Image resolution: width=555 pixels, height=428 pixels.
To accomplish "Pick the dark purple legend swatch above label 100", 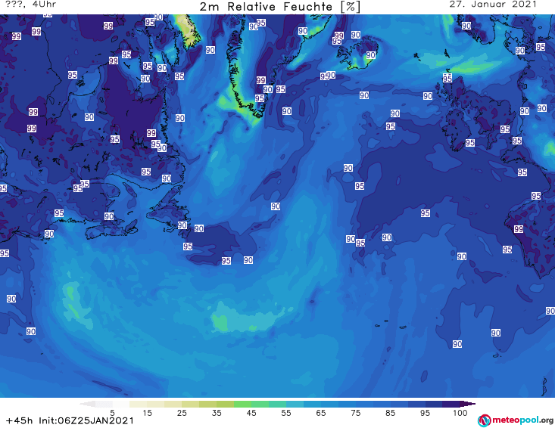I will pos(451,404).
